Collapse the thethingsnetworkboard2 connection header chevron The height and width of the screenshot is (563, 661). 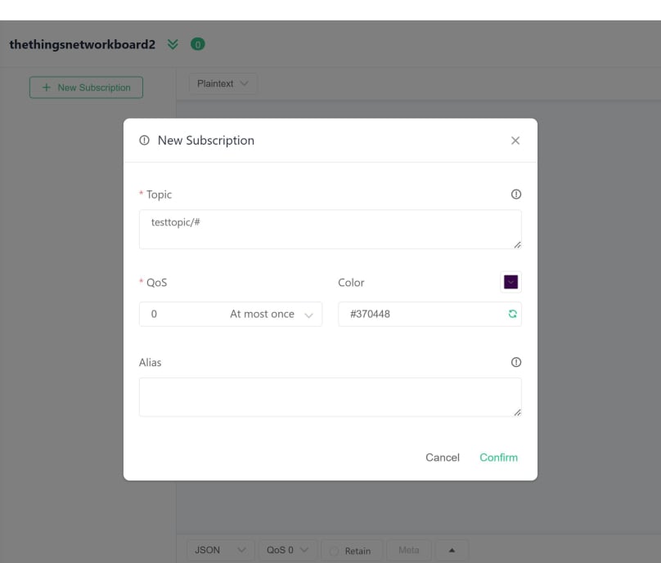coord(173,44)
